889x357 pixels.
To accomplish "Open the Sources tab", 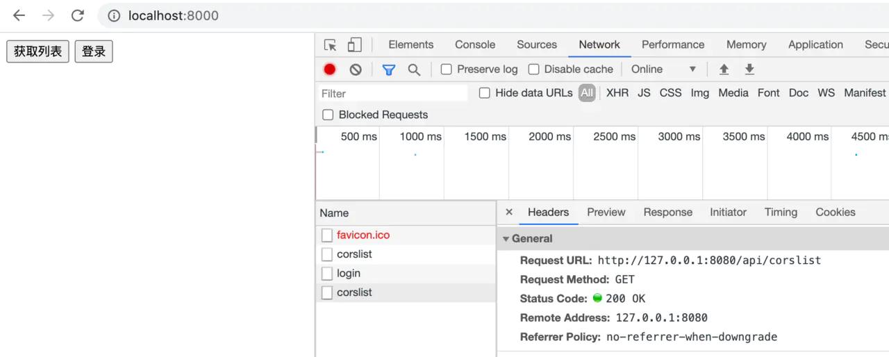I will pos(537,44).
